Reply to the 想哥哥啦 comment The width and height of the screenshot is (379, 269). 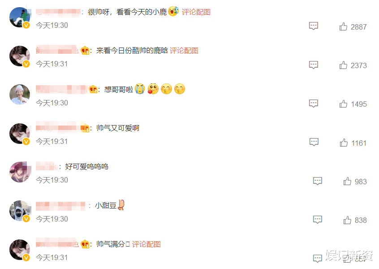(x=314, y=104)
